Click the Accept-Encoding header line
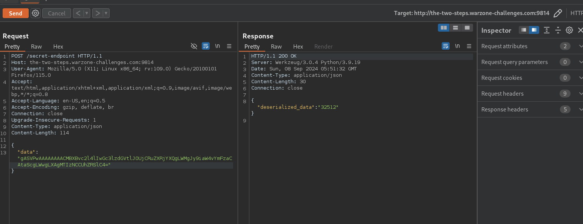Viewport: 583px width, 224px height. coord(63,107)
